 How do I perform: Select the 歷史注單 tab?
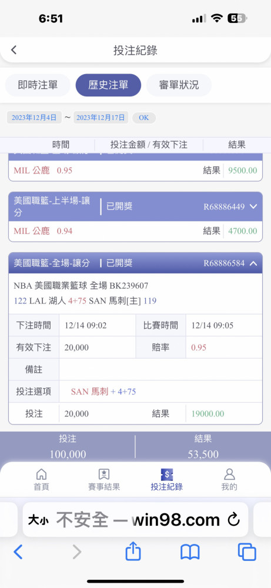[x=108, y=85]
